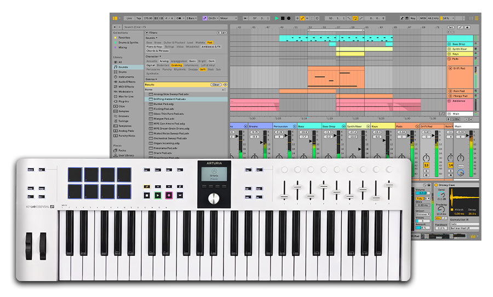Click the plus icon beside Clear
The image size is (493, 297).
coord(225,84)
